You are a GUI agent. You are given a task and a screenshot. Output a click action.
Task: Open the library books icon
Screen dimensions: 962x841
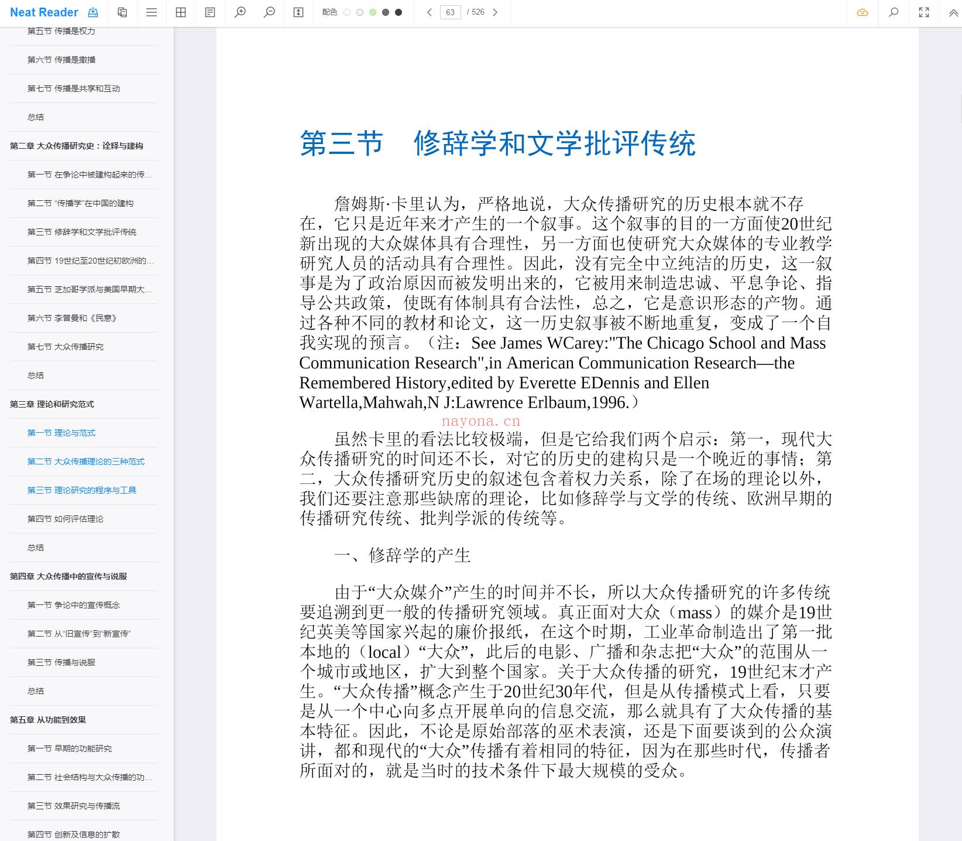pos(122,12)
